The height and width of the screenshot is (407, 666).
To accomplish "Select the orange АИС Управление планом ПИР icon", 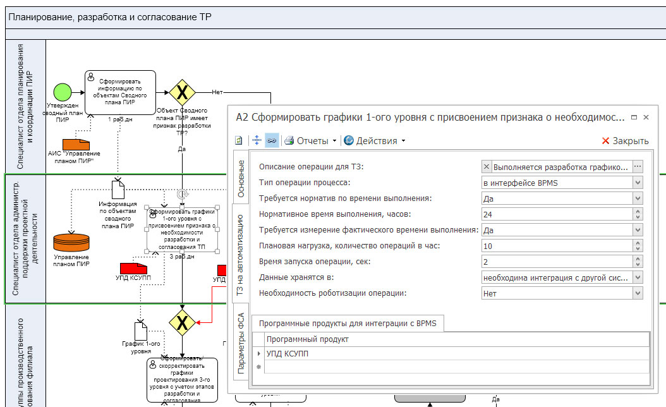I will click(x=75, y=143).
